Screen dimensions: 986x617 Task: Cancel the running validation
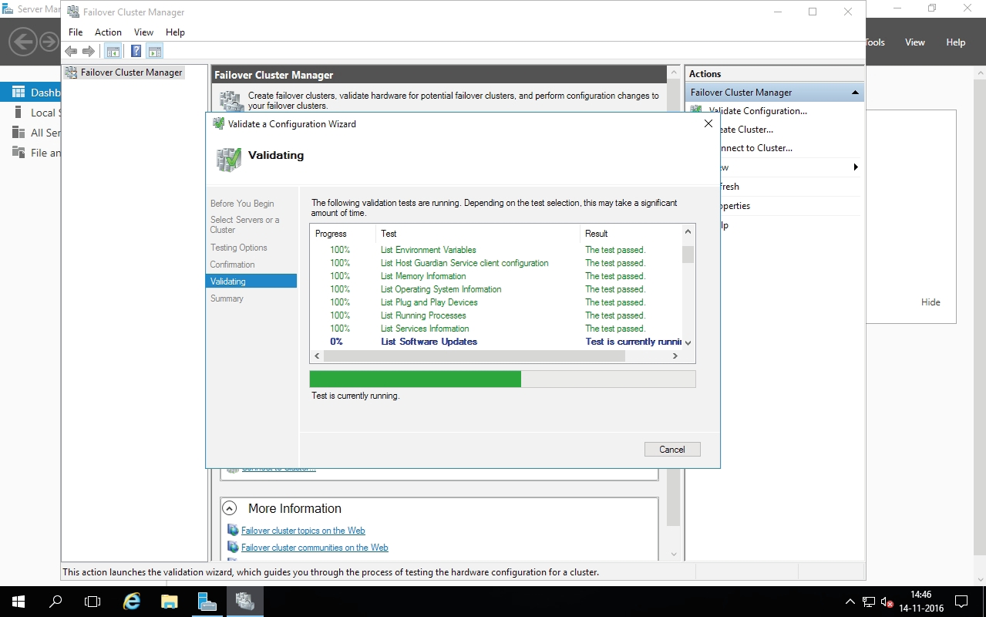point(671,450)
